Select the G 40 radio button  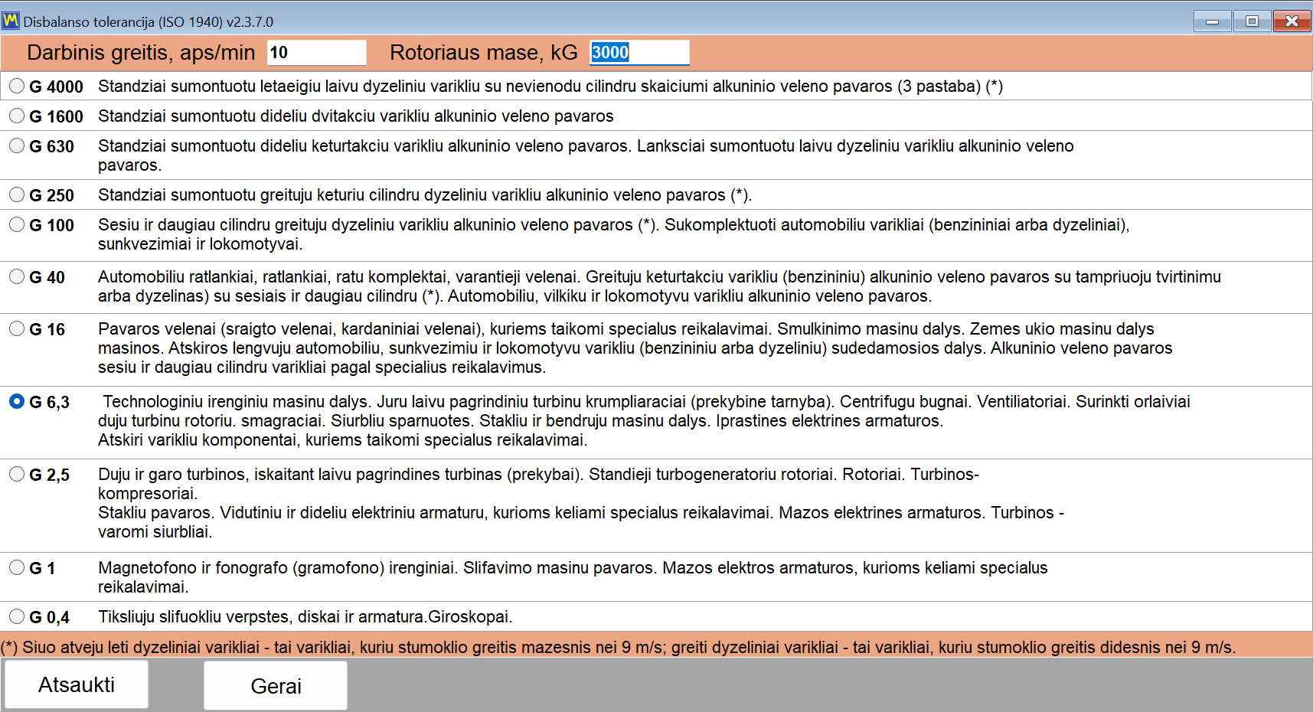coord(17,277)
